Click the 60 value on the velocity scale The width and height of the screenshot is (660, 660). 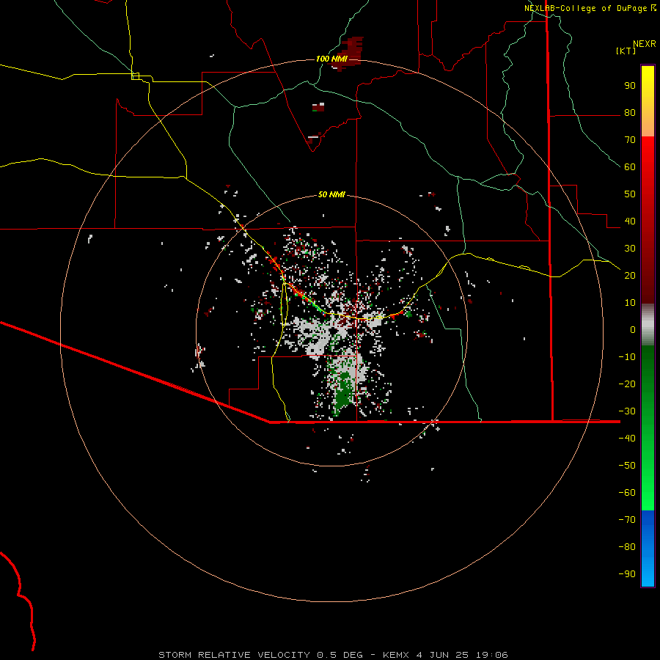(630, 167)
